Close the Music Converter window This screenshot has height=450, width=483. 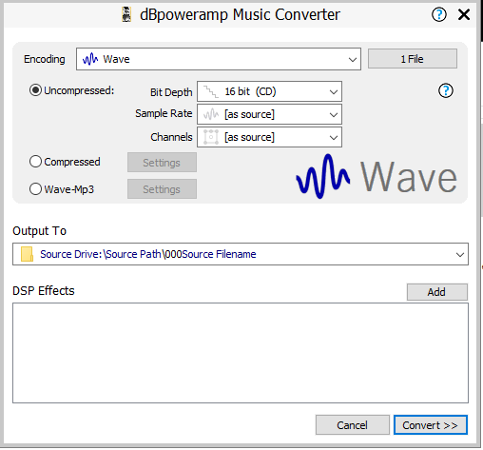click(464, 14)
